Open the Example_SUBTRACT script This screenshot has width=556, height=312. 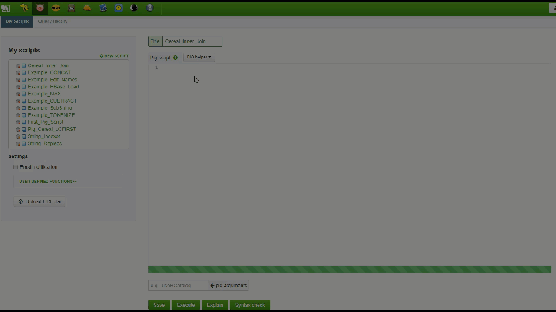(52, 101)
